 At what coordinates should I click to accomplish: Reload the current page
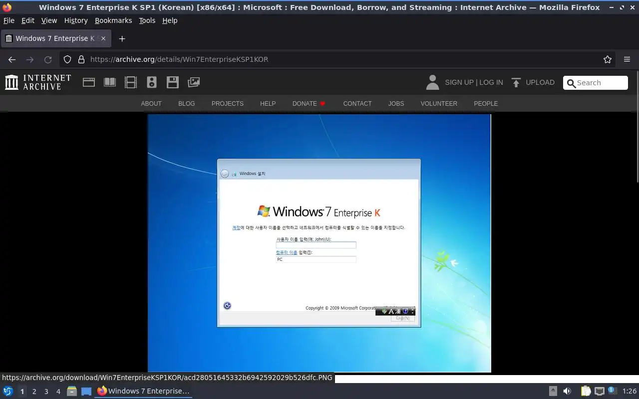click(x=48, y=59)
